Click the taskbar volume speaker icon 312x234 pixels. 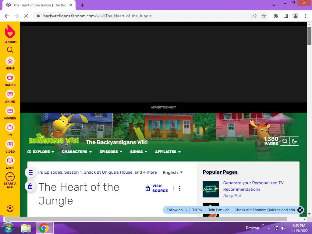(283, 228)
